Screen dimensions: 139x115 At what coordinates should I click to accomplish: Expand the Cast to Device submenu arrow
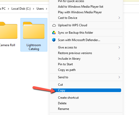pos(119,18)
